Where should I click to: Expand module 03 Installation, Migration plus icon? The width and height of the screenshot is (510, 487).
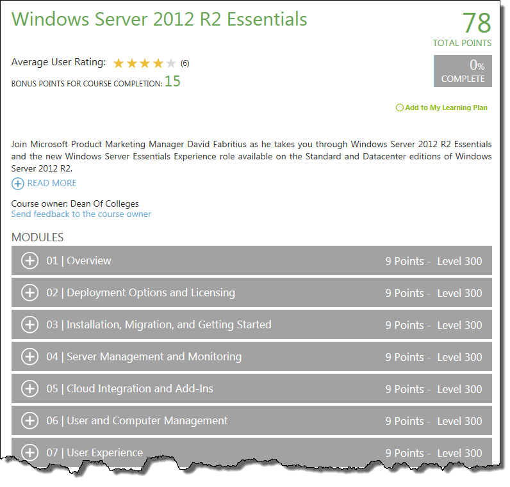(29, 324)
